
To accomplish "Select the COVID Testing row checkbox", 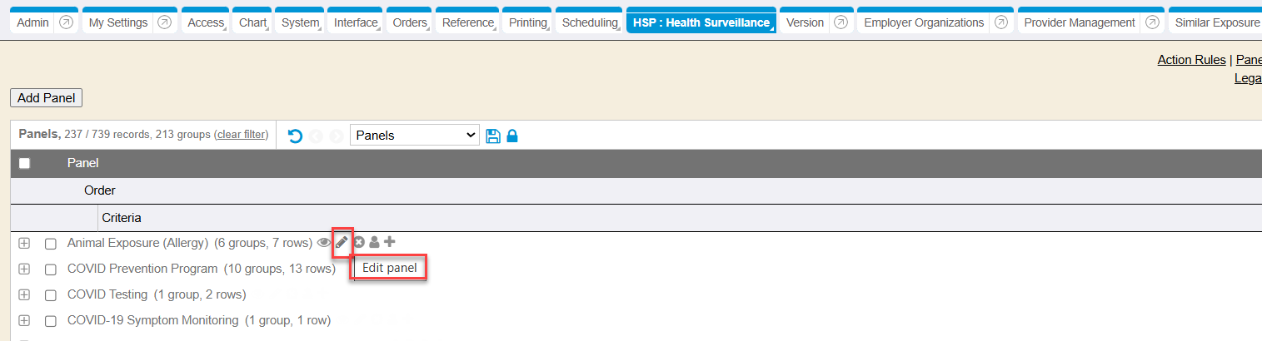I will click(51, 295).
